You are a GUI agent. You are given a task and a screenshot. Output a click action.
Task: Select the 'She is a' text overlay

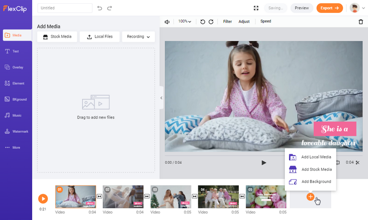[x=335, y=129]
